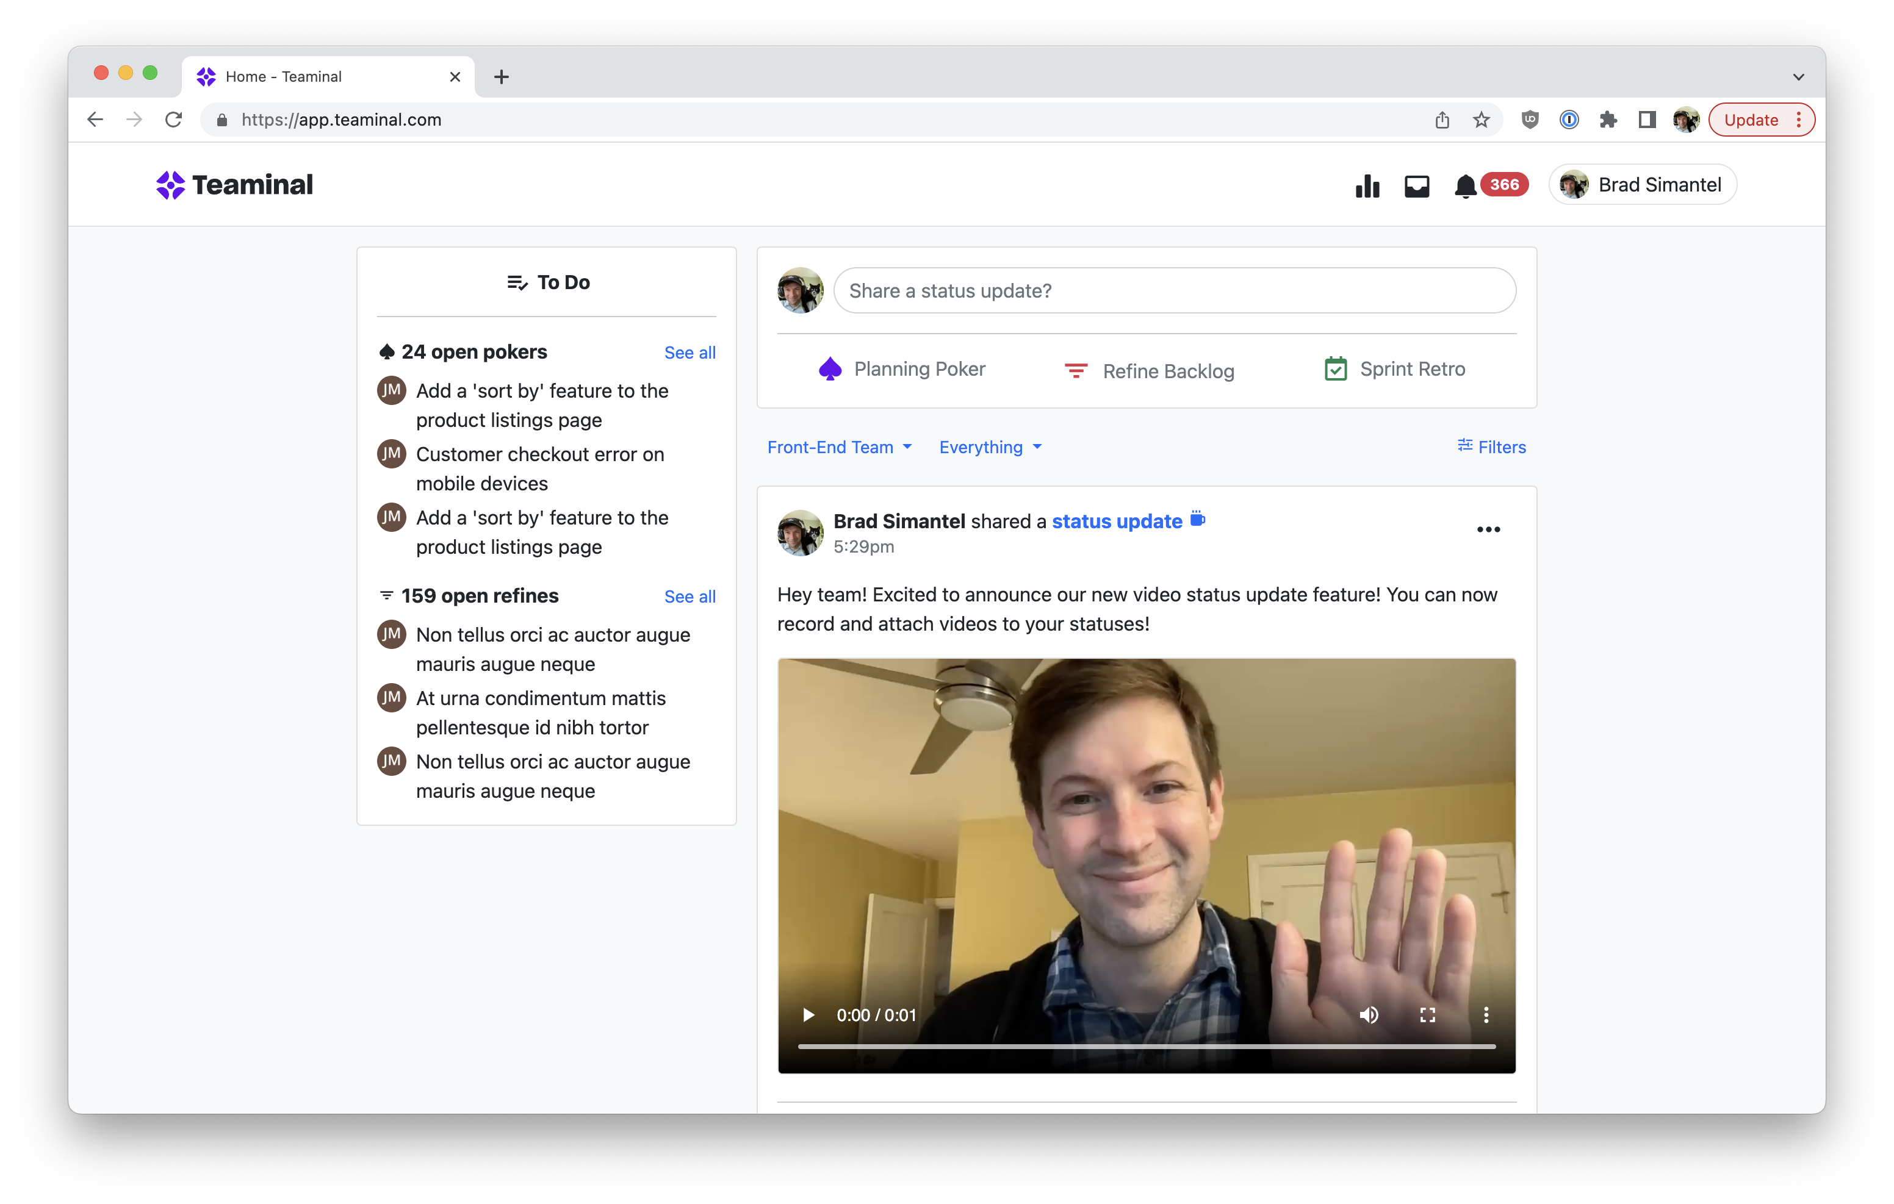The image size is (1894, 1204).
Task: Open the Brad Simantel profile menu
Action: pos(1643,185)
